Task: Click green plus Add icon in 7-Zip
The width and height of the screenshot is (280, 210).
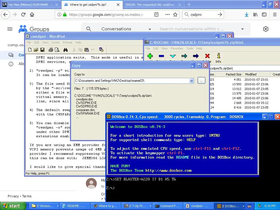Action: click(x=150, y=56)
